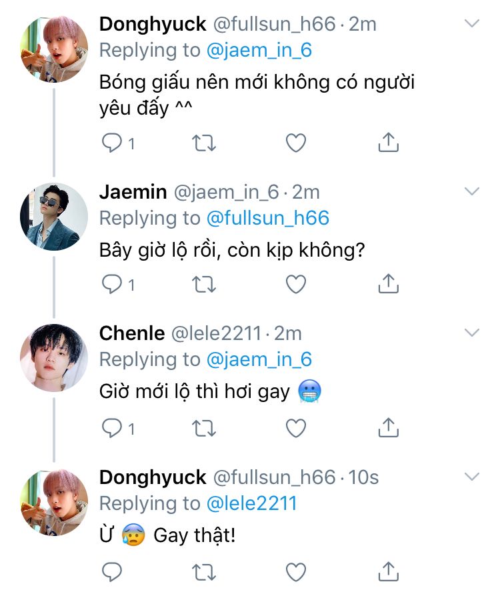
Task: Tap the @lele2211 mention in the last tweet
Action: 251,503
